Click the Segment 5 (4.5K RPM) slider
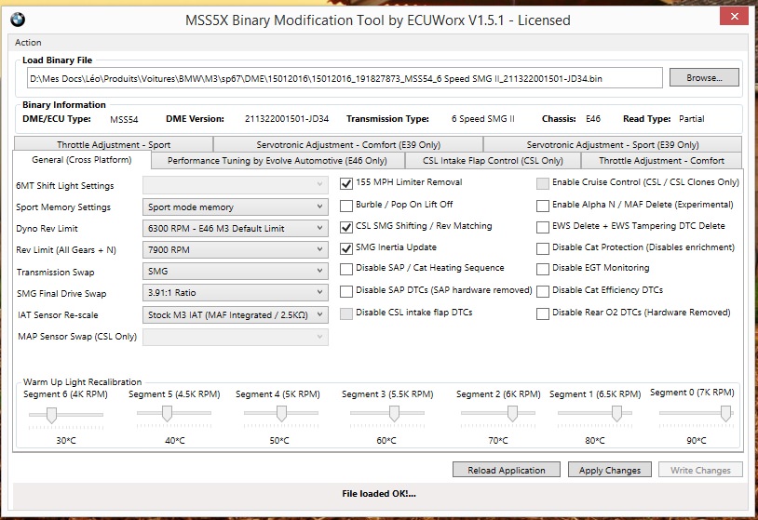 pyautogui.click(x=174, y=414)
